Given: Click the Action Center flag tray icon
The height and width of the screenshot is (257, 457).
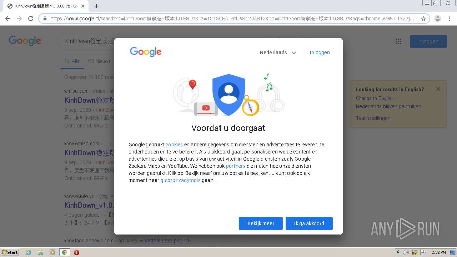Looking at the screenshot, I should [423, 252].
